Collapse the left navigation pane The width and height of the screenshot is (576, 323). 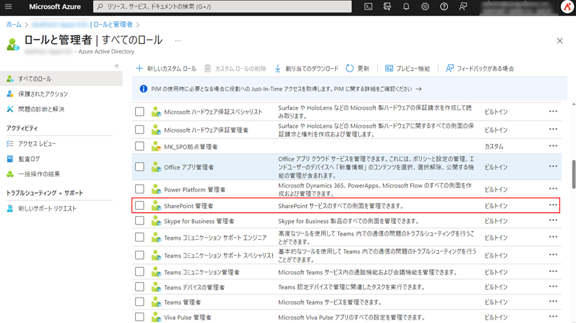[x=116, y=66]
